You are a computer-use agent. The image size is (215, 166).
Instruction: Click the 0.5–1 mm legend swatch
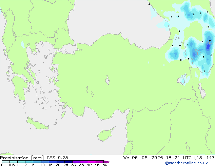pos(14,162)
